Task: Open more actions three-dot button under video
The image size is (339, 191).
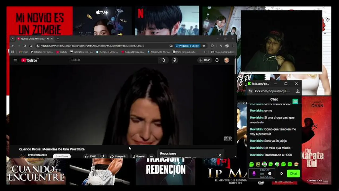Action: coord(151,157)
